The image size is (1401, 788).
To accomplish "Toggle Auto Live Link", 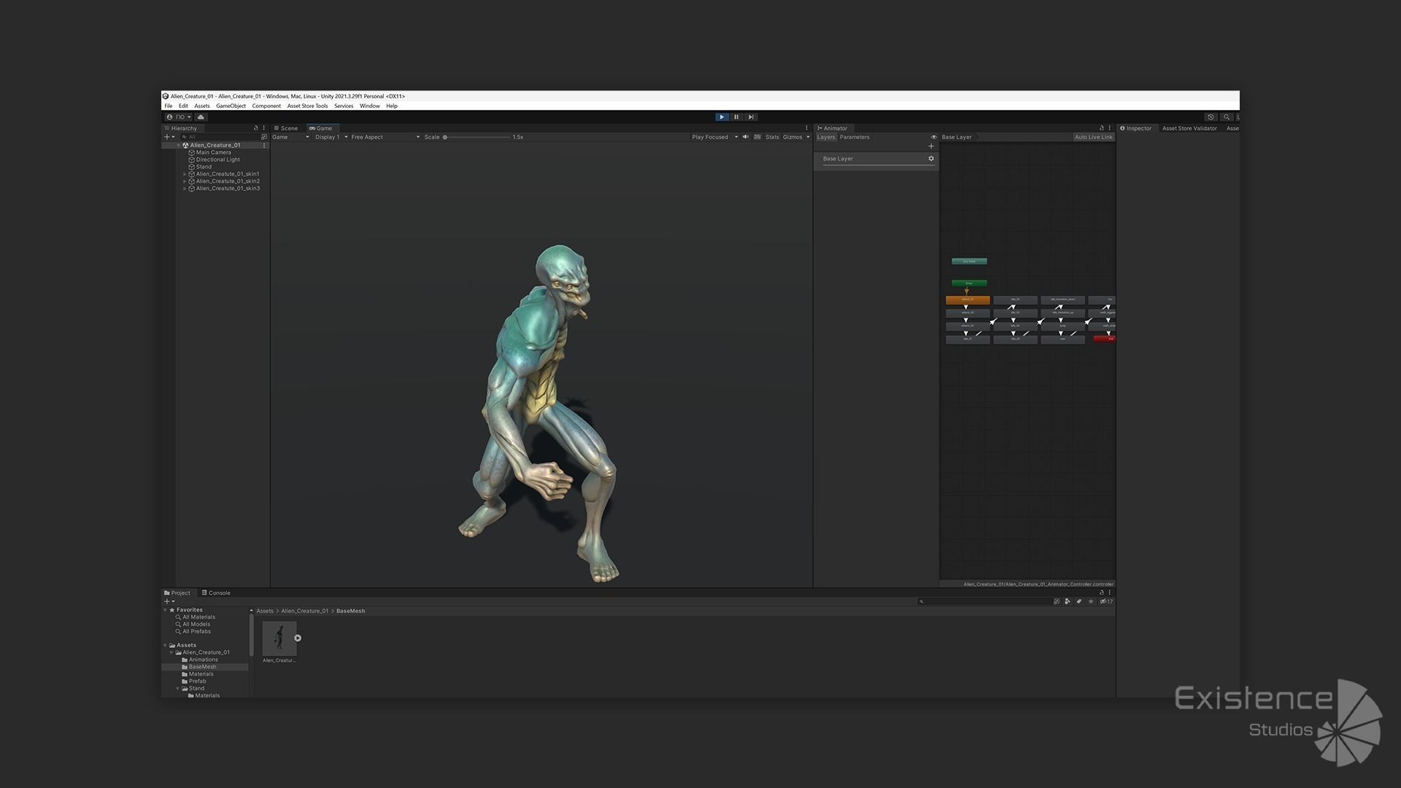I will (x=1093, y=137).
